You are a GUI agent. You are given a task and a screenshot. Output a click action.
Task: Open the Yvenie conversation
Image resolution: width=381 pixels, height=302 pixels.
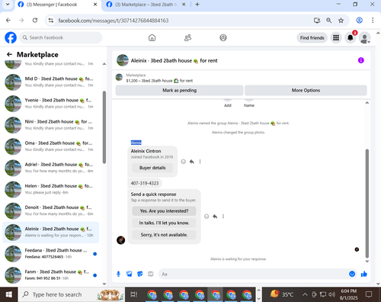click(51, 103)
